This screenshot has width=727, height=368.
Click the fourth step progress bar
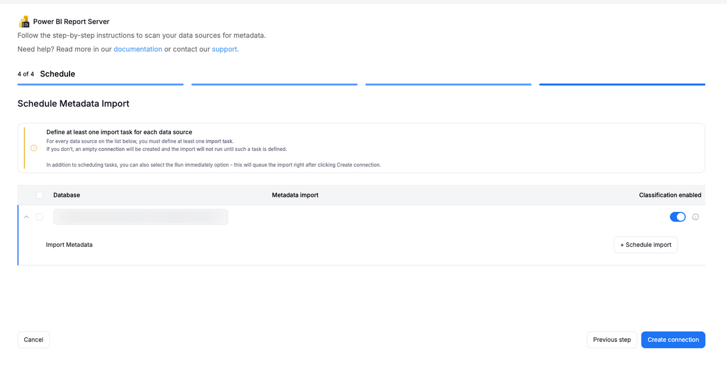(x=622, y=85)
